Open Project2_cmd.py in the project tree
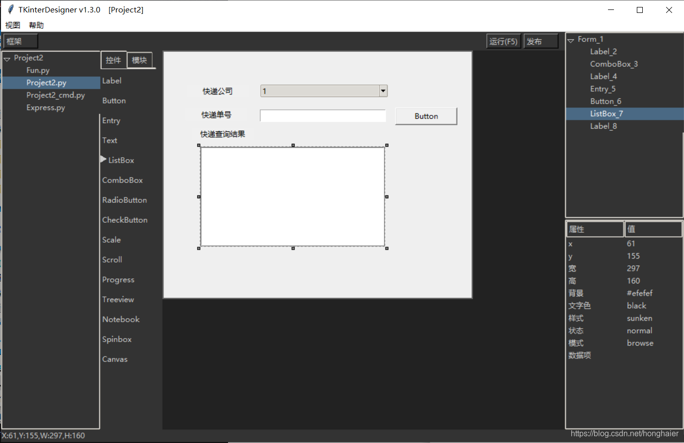 (56, 95)
